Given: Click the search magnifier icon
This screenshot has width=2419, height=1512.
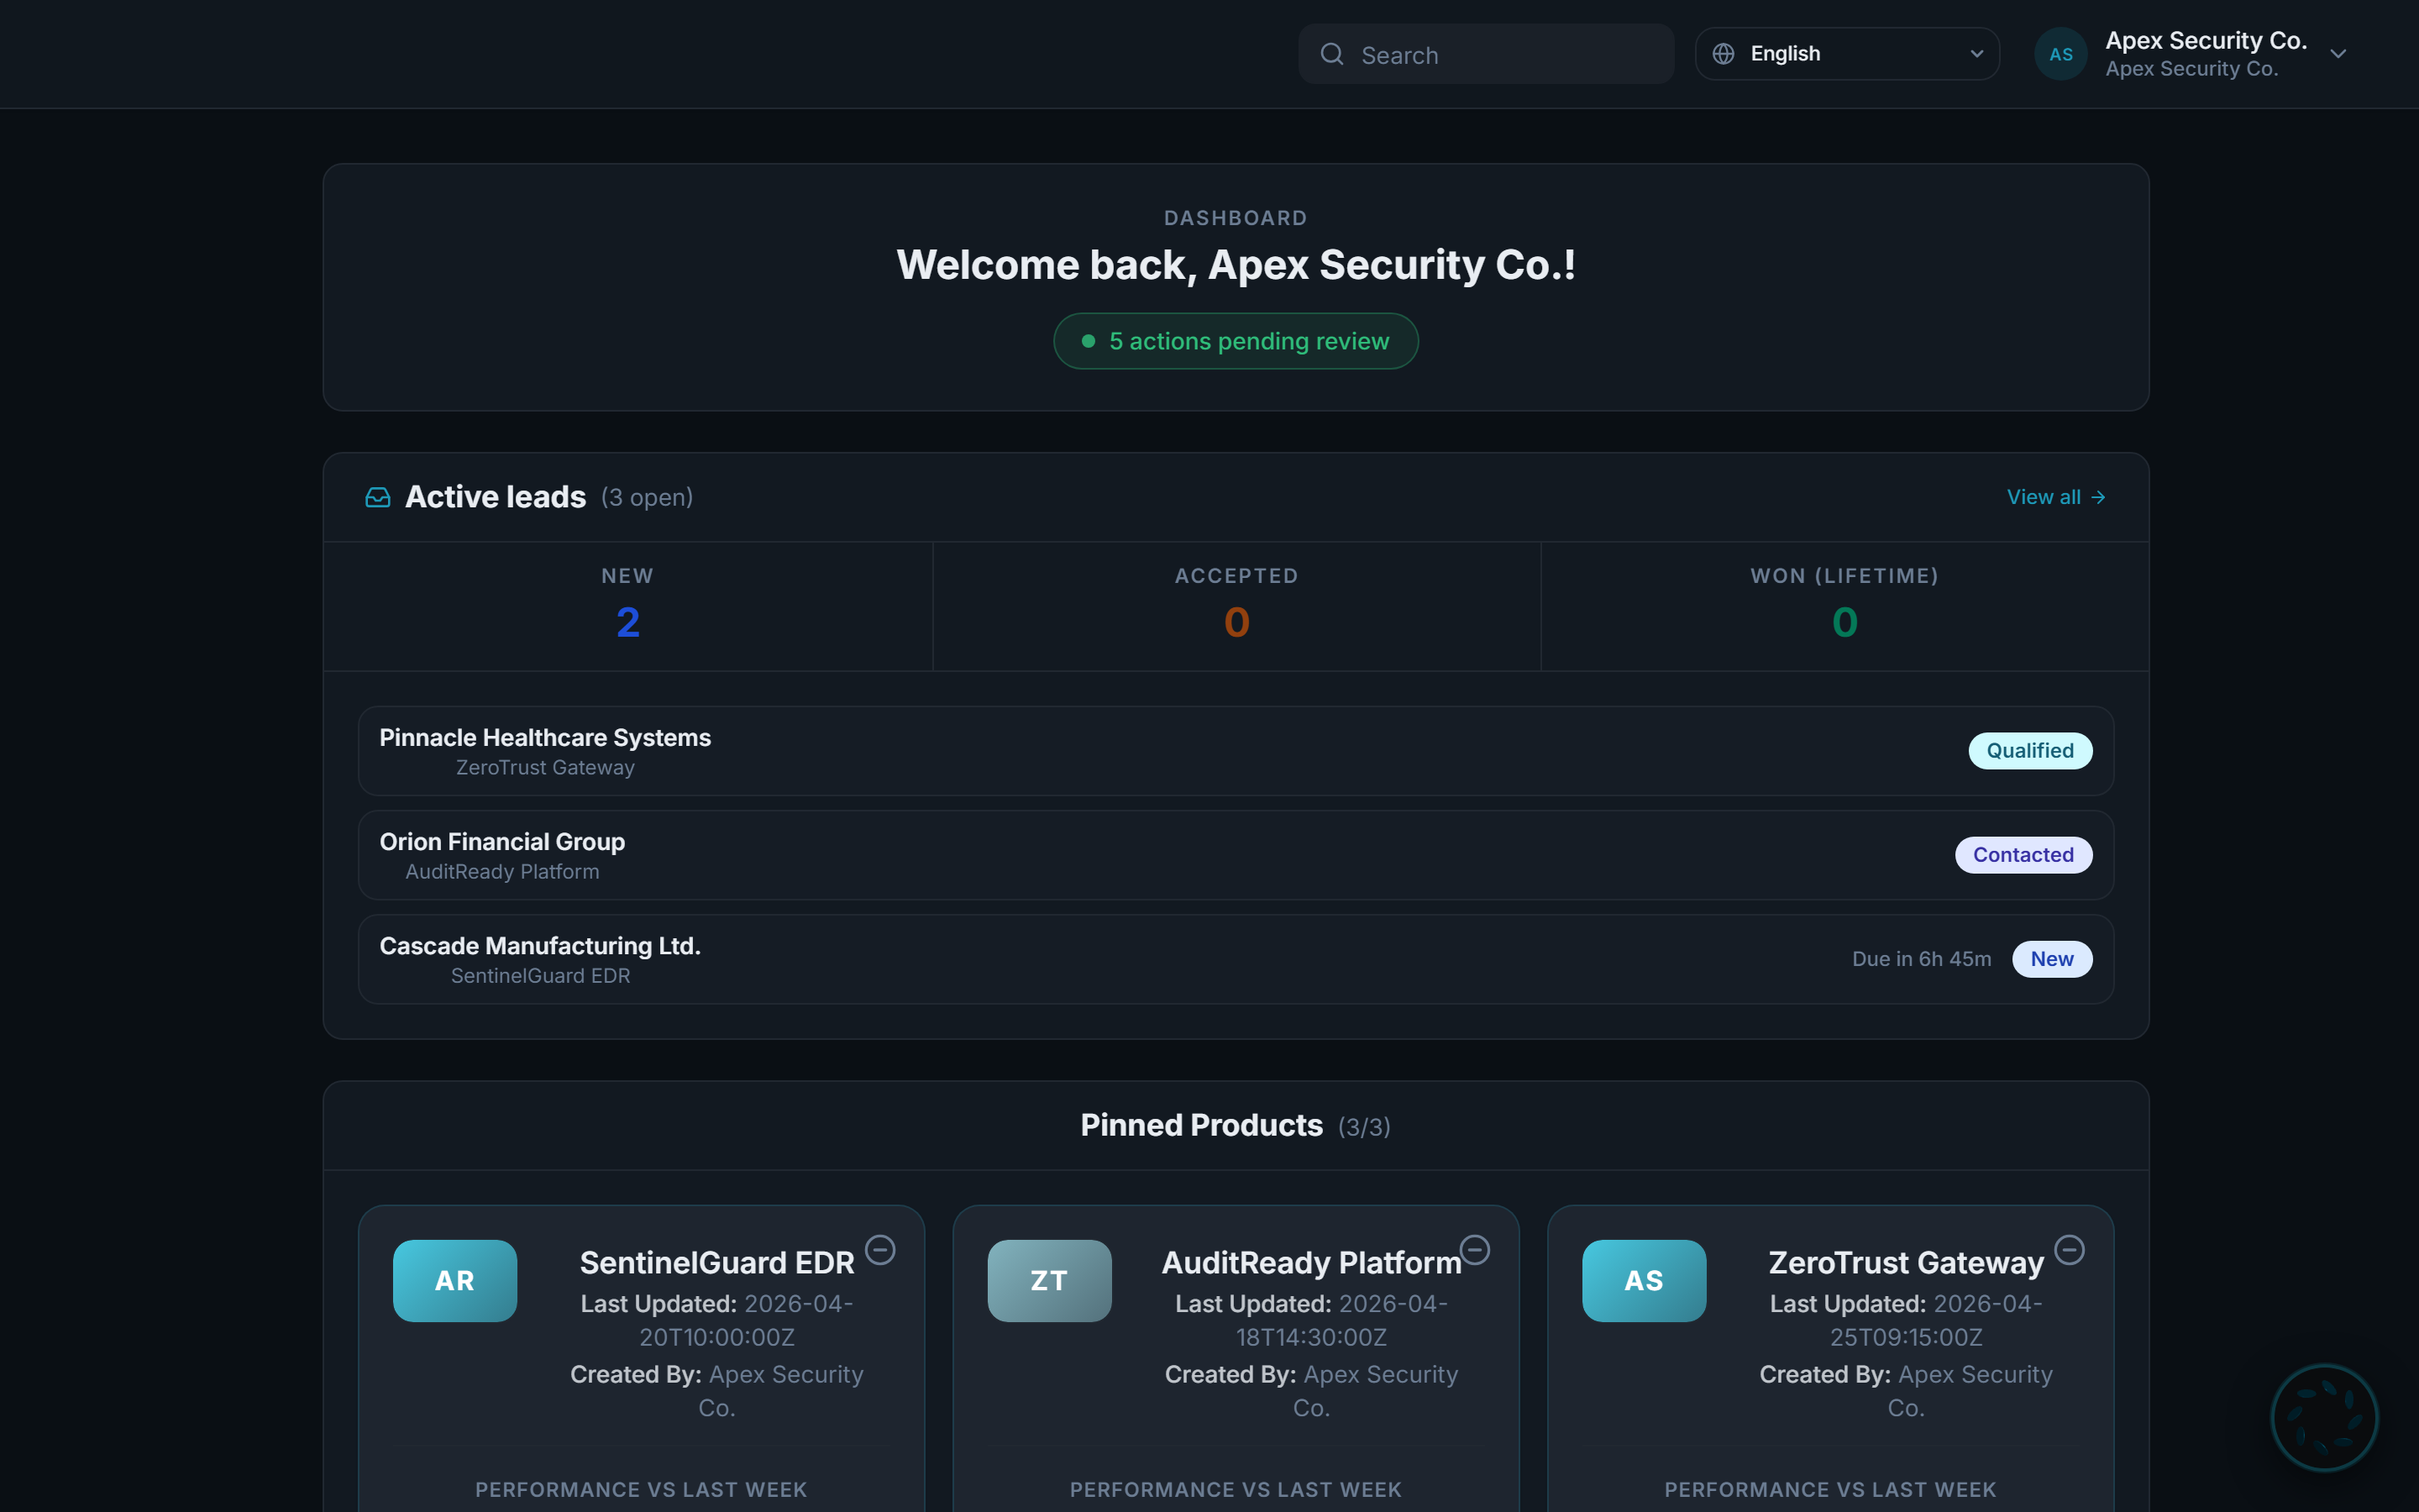Looking at the screenshot, I should 1331,54.
